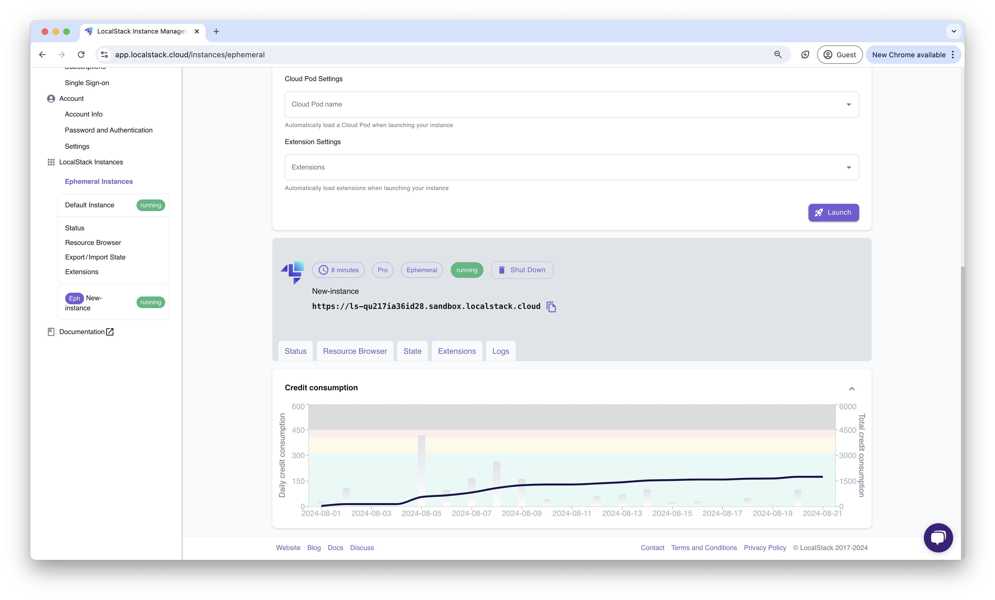The image size is (995, 600).
Task: Copy the sandbox instance URL
Action: coord(551,307)
